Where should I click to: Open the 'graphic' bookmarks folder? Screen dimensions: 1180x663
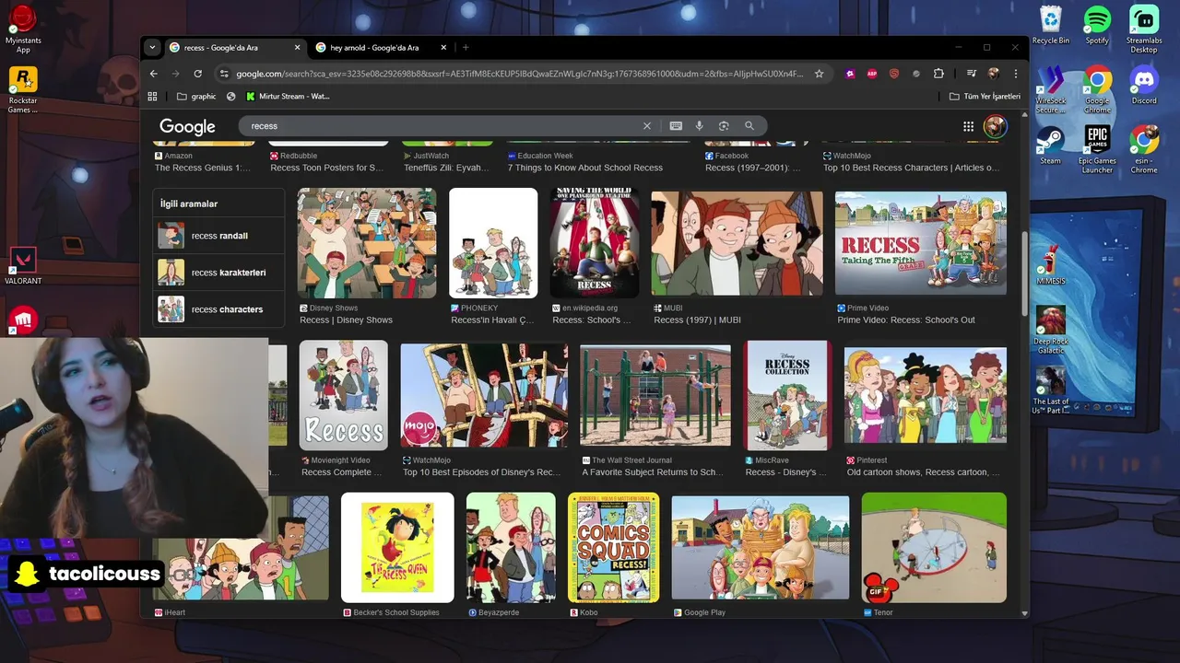tap(196, 96)
